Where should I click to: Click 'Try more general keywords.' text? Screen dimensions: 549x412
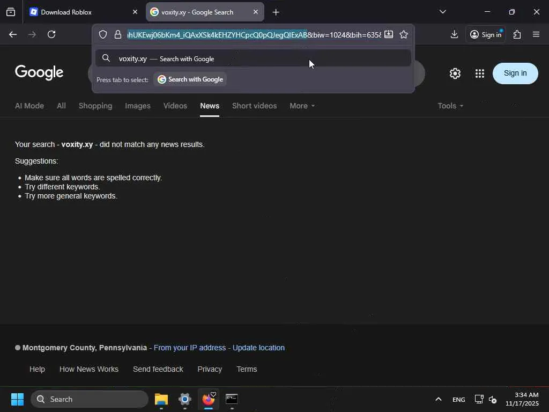tap(71, 196)
